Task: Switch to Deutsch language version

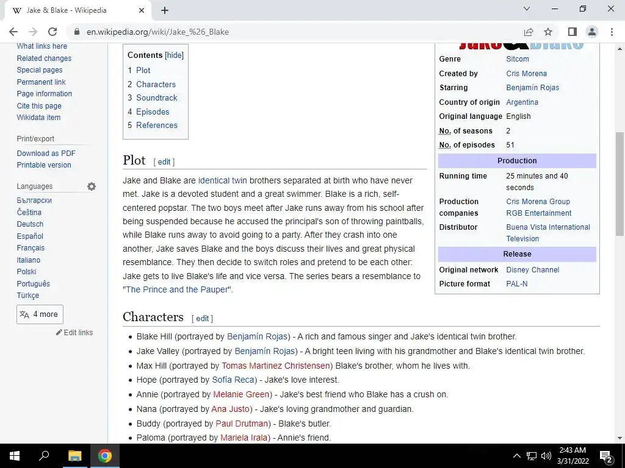Action: click(30, 224)
